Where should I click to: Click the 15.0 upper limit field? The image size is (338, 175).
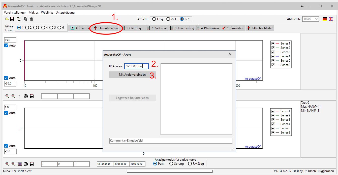pyautogui.click(x=10, y=40)
